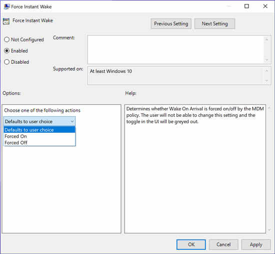Choose Forced Off from the dropdown list
Image resolution: width=275 pixels, height=254 pixels.
coord(39,143)
